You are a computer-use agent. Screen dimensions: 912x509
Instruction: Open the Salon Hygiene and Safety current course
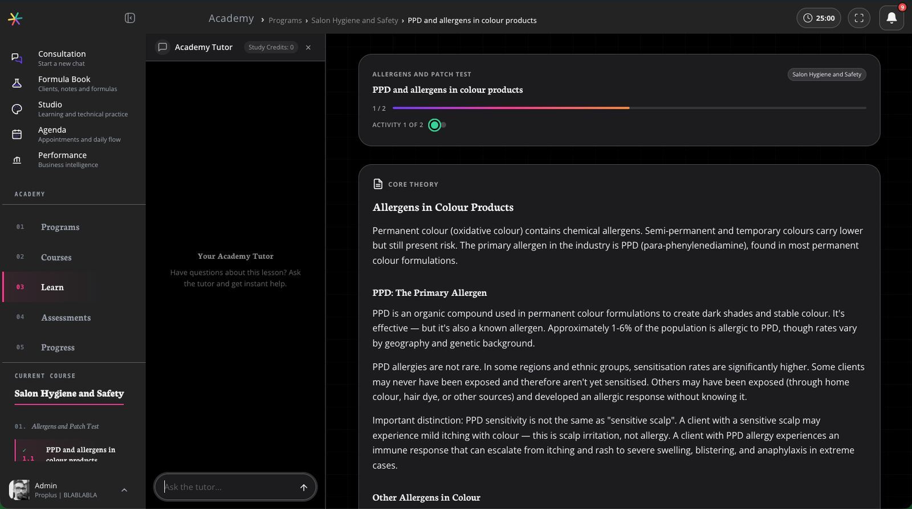[x=69, y=393]
